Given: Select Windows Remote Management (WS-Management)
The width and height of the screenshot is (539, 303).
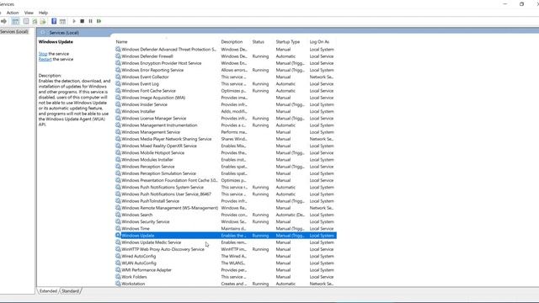Looking at the screenshot, I should pyautogui.click(x=169, y=208).
